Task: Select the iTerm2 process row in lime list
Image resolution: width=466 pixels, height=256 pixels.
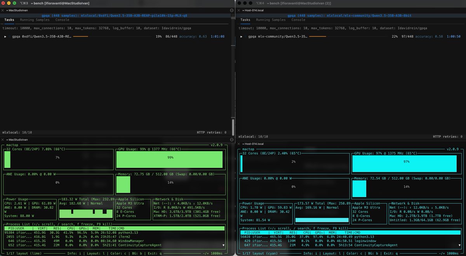Action: click(x=114, y=237)
